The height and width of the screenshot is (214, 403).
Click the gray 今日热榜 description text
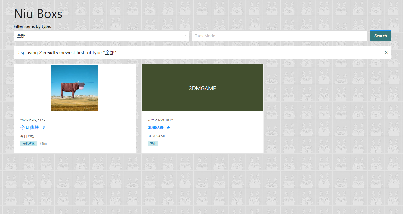(28, 136)
